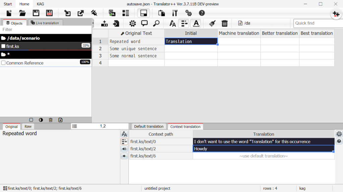
Task: Click the export icon in top toolbar
Action: 80,13
